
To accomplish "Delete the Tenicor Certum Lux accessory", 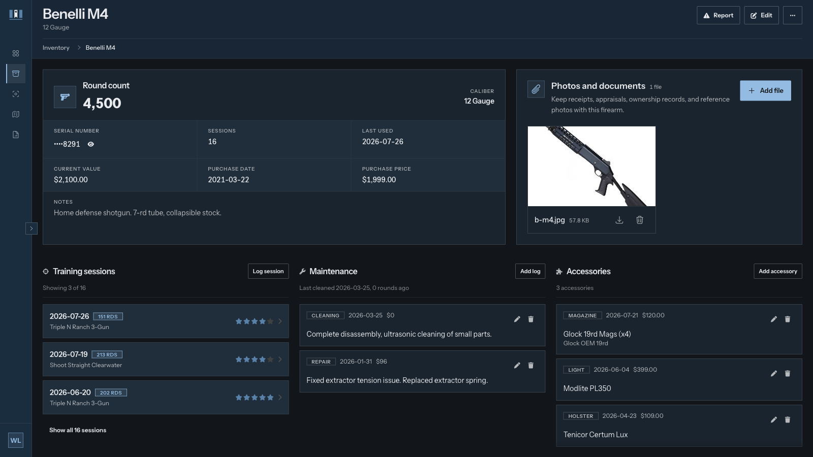I will (x=788, y=420).
